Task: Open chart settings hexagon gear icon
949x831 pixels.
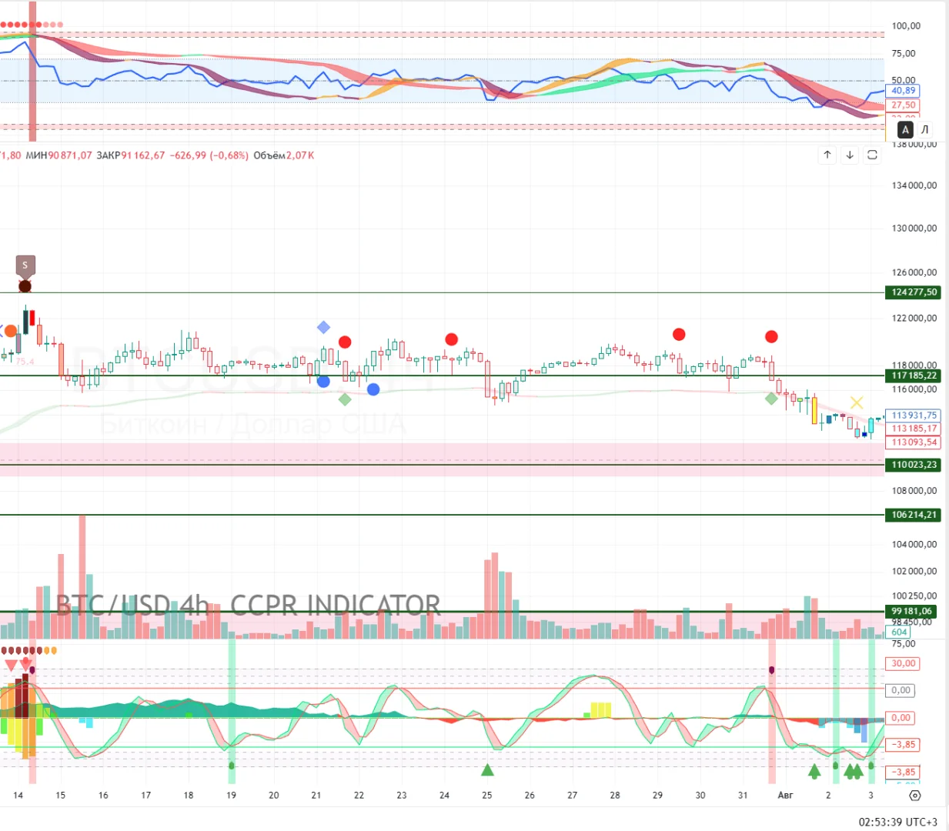Action: 914,796
